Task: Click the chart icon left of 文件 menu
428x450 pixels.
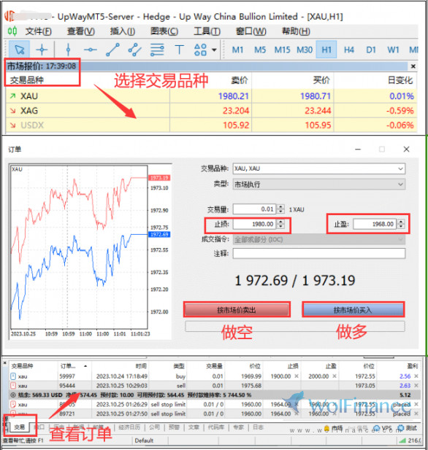Action: point(12,31)
